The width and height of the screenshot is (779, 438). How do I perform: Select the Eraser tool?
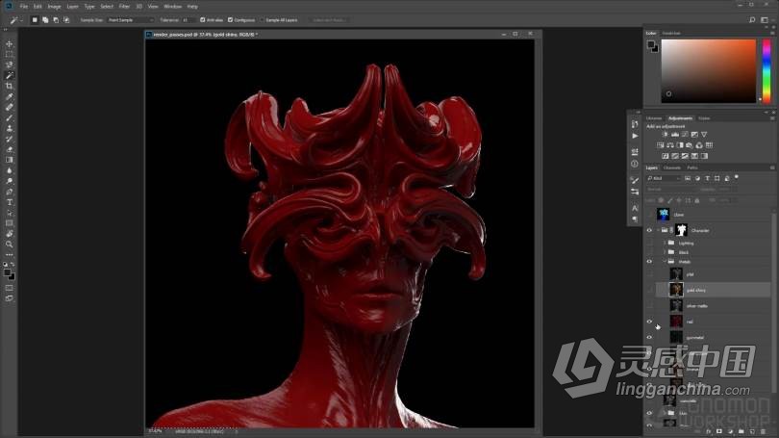click(9, 149)
